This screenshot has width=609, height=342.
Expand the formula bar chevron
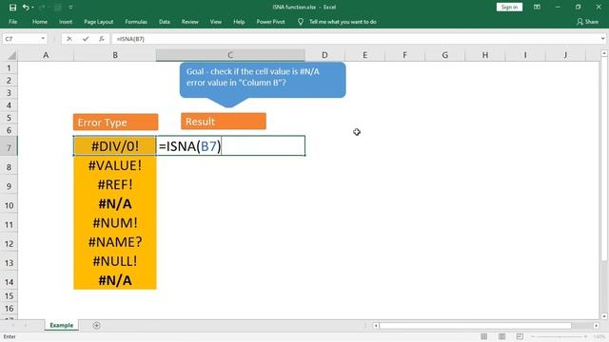602,39
